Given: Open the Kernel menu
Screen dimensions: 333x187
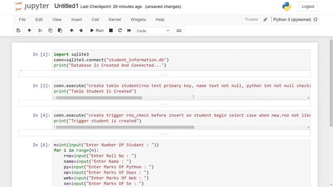Looking at the screenshot, I should 114,20.
